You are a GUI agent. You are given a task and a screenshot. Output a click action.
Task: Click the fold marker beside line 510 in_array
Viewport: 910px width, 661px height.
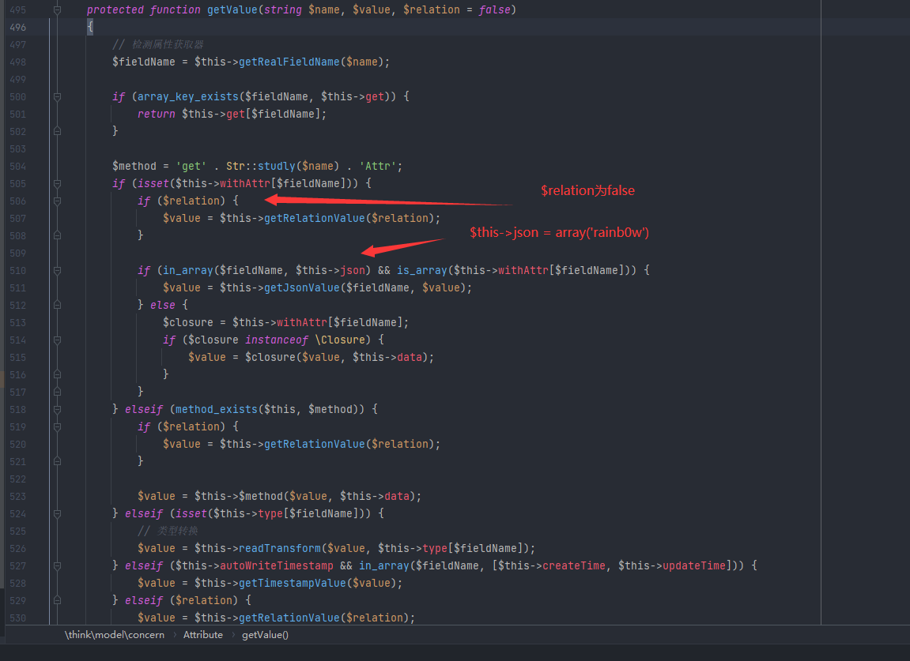57,270
